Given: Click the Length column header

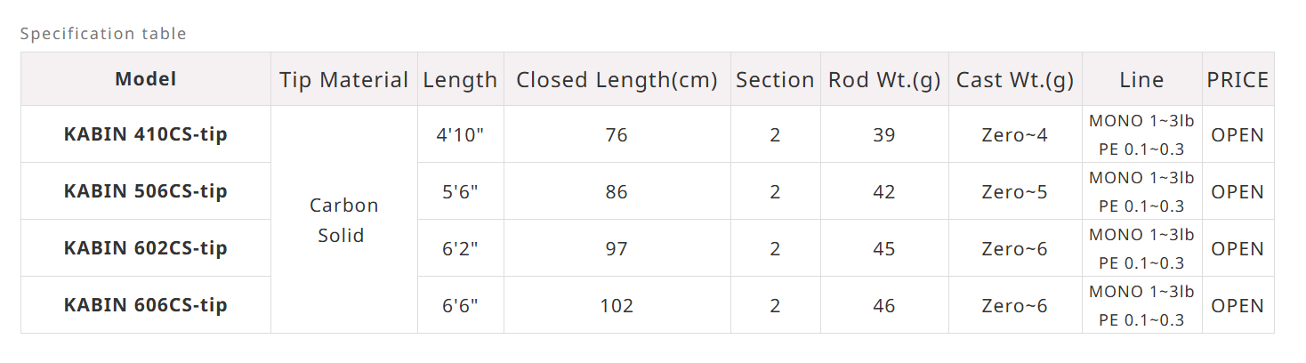Looking at the screenshot, I should click(460, 80).
